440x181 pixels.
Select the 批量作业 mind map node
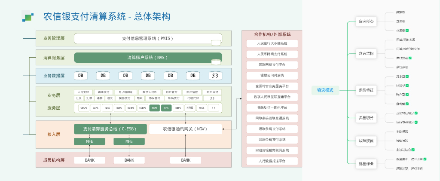[x=366, y=164]
